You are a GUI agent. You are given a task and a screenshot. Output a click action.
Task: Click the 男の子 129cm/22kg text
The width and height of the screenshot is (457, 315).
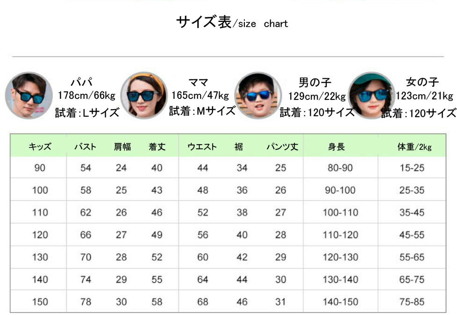[316, 97]
